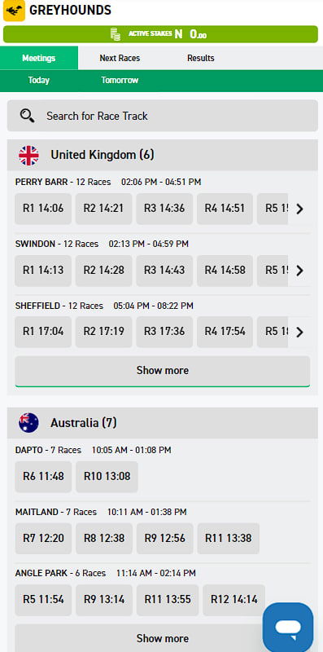Click the Greyhounds logo icon
This screenshot has height=652, width=323.
click(x=14, y=11)
